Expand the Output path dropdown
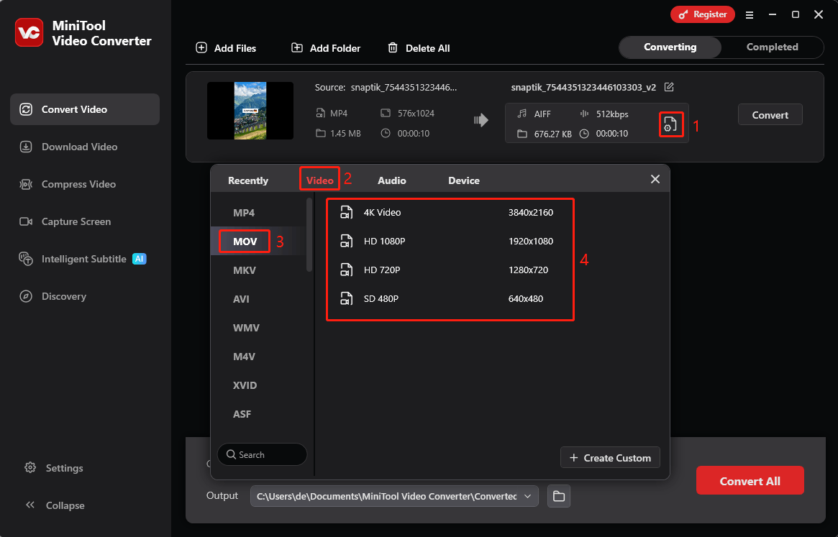The height and width of the screenshot is (537, 838). coord(527,496)
